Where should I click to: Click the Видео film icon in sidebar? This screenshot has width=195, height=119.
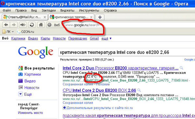20,81
